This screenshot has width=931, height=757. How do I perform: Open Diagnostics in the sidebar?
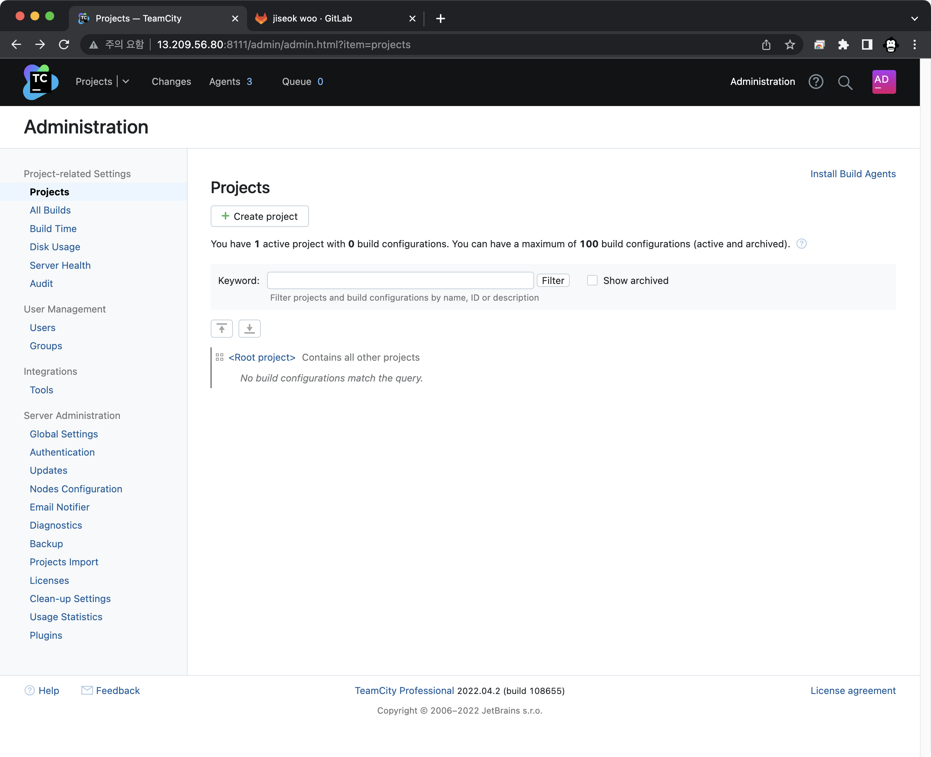point(56,525)
